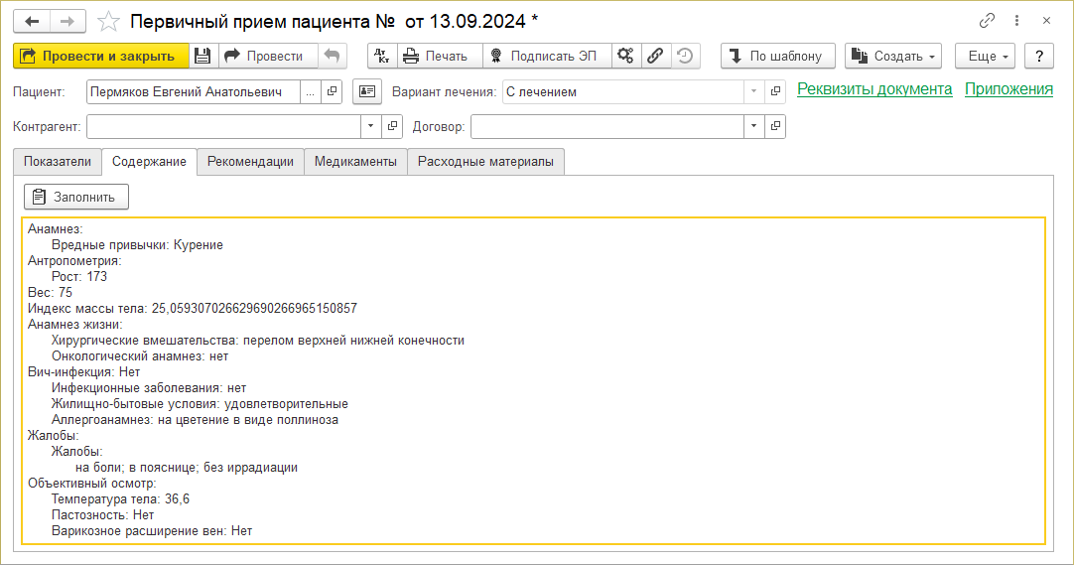Screen dimensions: 1074x565
Task: Click into the Договор input field
Action: 607,126
